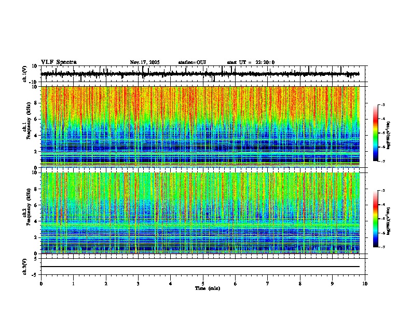Click the "-3" label on ch.1 color bar
This screenshot has height=318, width=411.
tap(382, 105)
